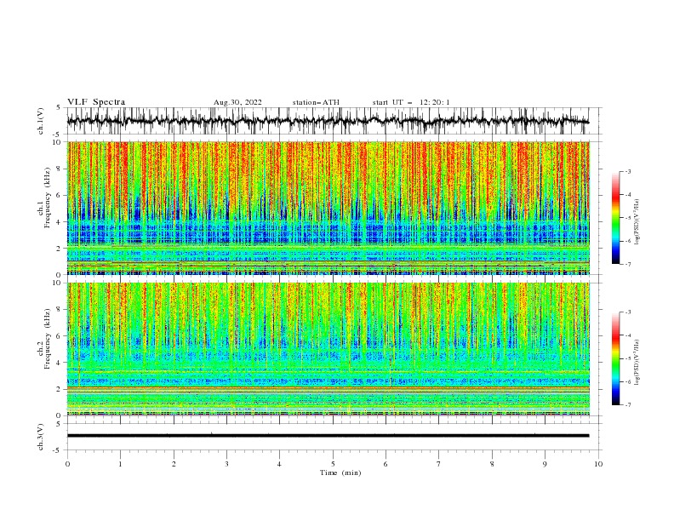Click the log(PSD) label beside ch.2 color bar

point(637,363)
